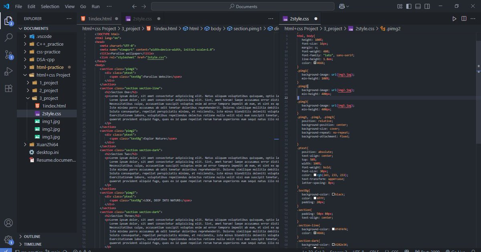Open the File menu

[18, 6]
